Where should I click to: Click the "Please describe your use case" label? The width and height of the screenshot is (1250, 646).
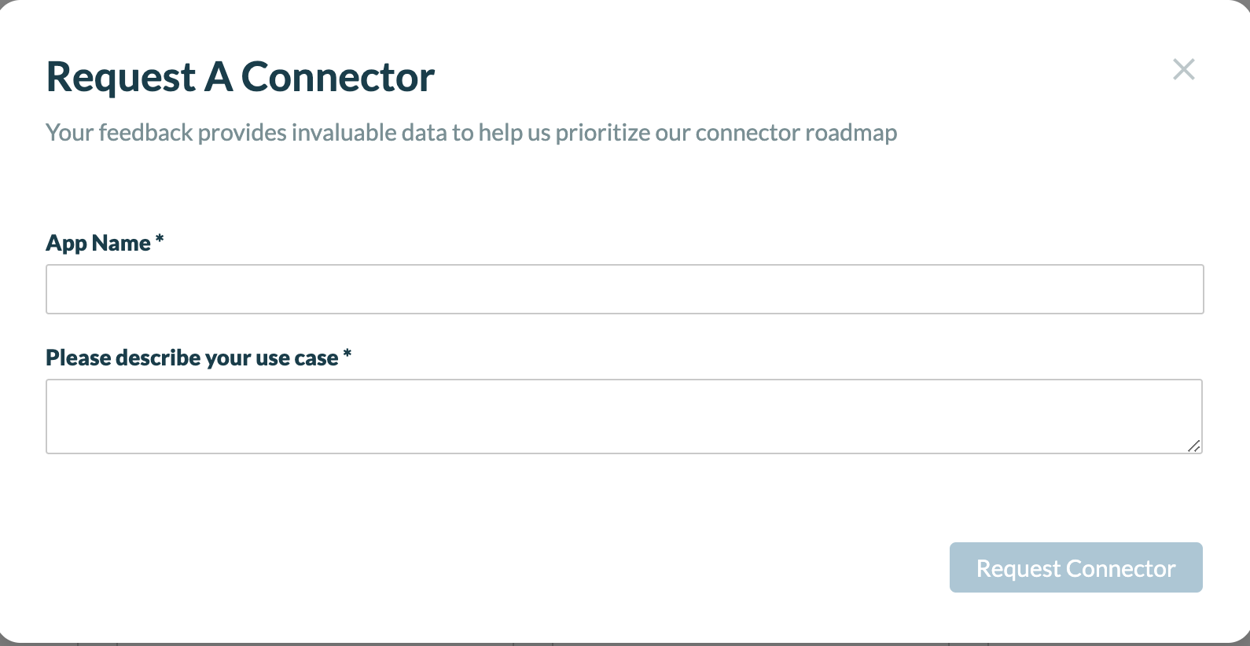pyautogui.click(x=192, y=358)
